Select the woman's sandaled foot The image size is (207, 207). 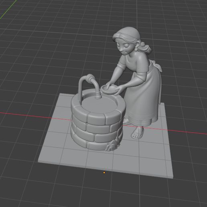pos(138,132)
